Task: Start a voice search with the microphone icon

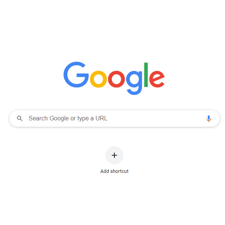Action: tap(208, 118)
